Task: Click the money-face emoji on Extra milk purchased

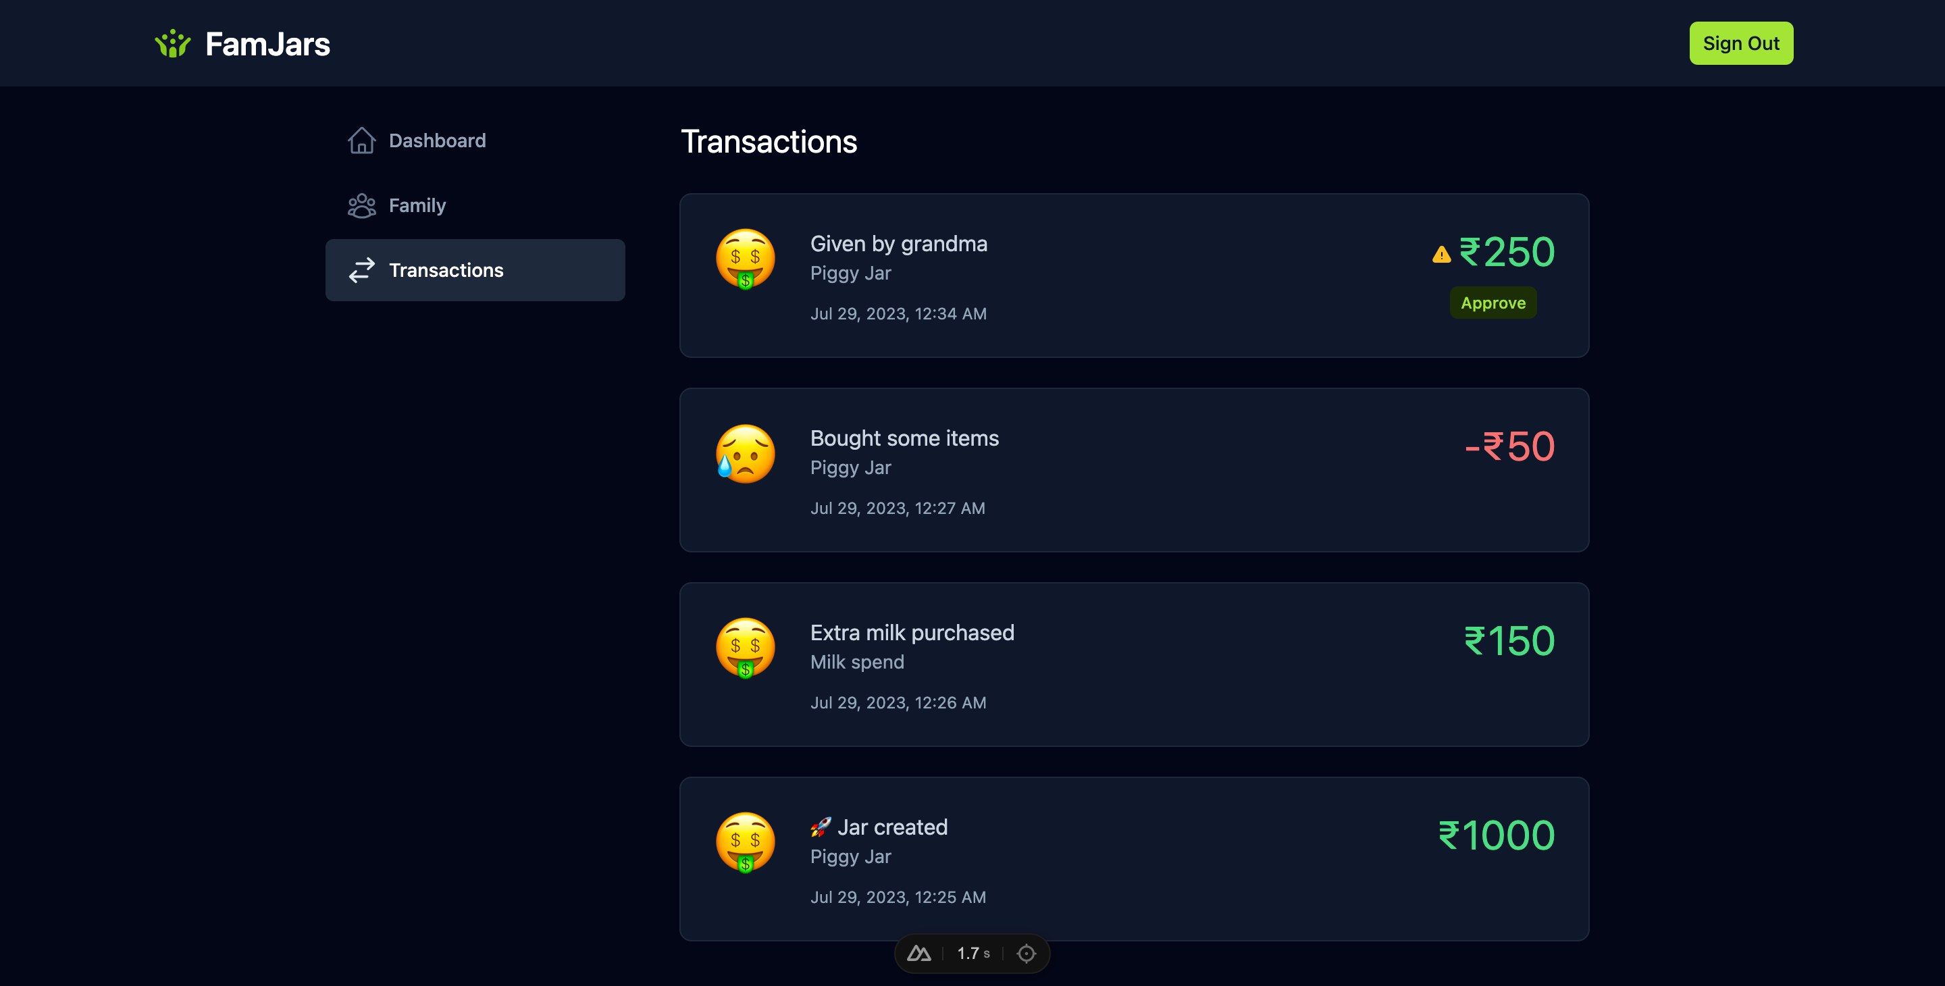Action: pyautogui.click(x=745, y=648)
